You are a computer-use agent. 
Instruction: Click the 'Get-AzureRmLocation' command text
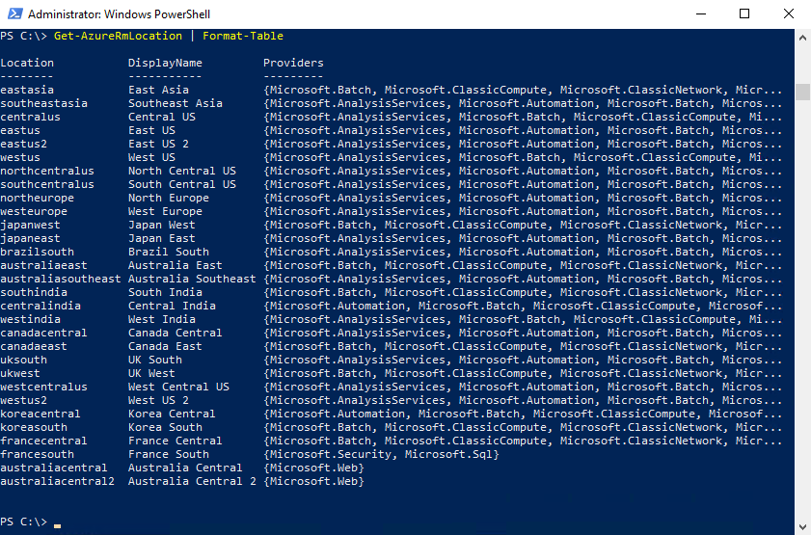[x=118, y=36]
